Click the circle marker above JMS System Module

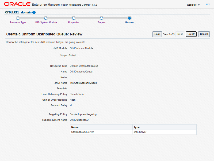[46, 18]
